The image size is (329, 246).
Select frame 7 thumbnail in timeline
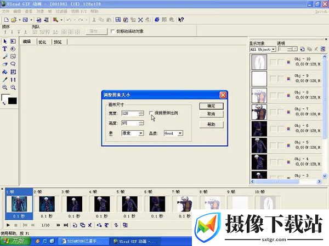point(185,204)
